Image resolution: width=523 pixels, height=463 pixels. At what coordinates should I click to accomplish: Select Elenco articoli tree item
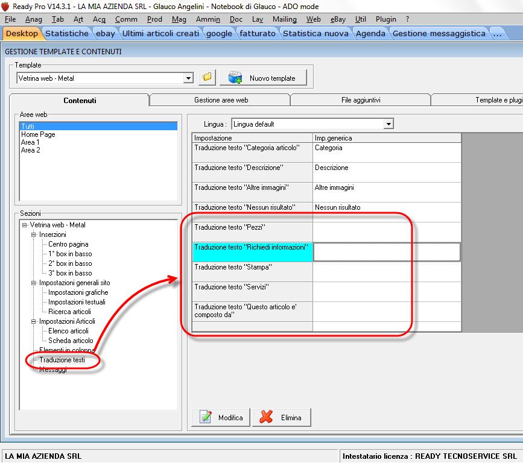(x=68, y=332)
